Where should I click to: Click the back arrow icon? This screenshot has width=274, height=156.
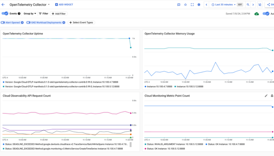pyautogui.click(x=3, y=5)
